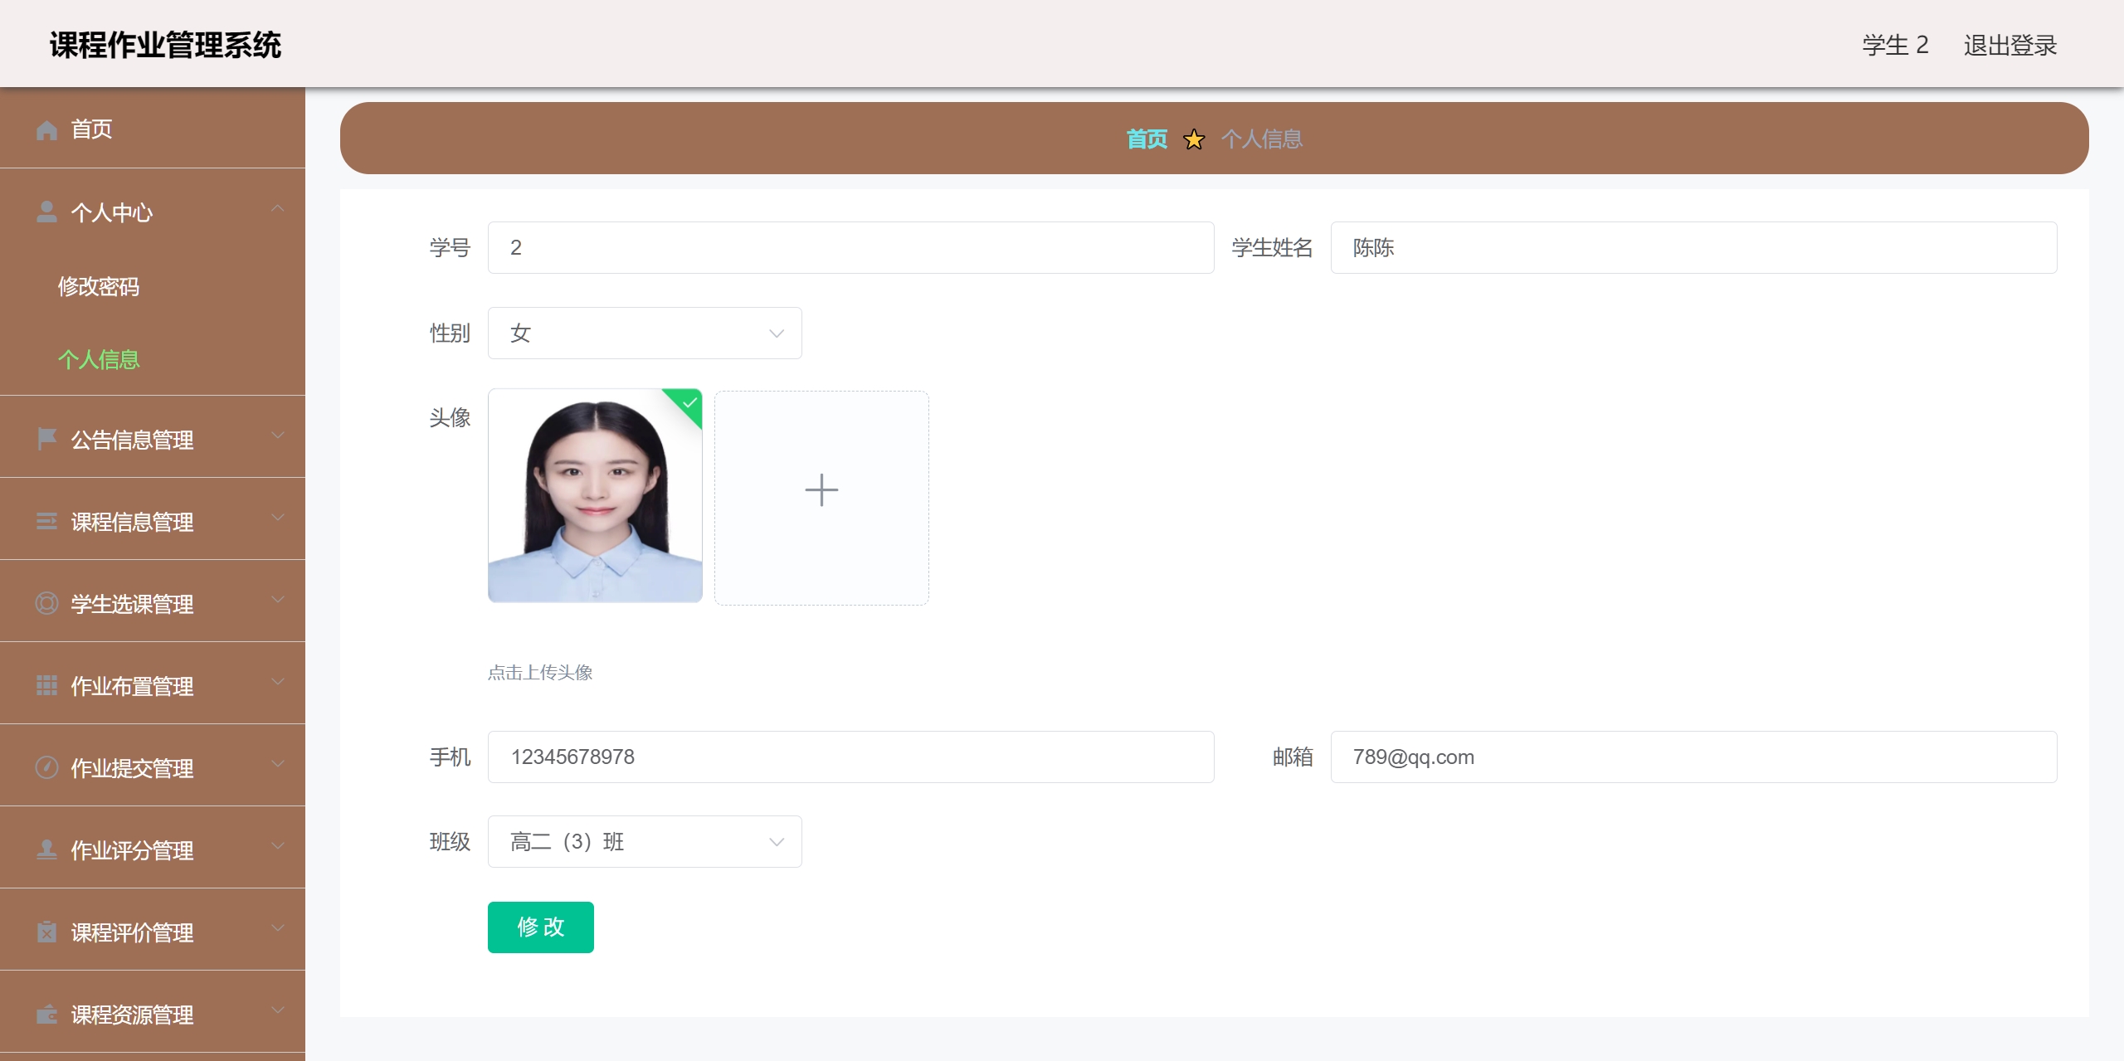Open 首页 in the sidebar
Viewport: 2124px width, 1061px height.
point(153,129)
